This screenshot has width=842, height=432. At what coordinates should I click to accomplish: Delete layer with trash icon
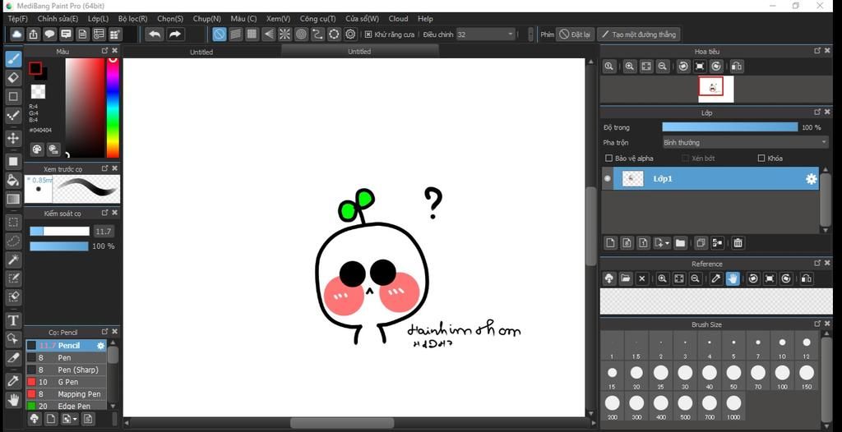pos(738,243)
